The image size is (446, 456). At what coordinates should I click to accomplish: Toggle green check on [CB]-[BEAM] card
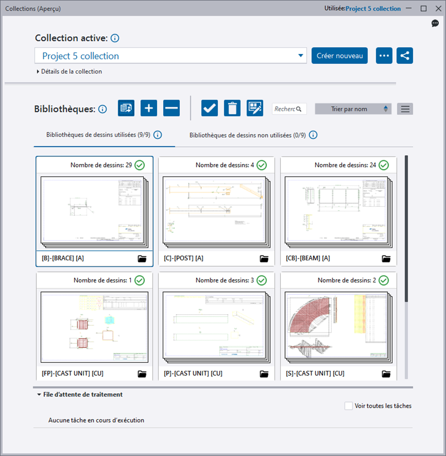384,165
